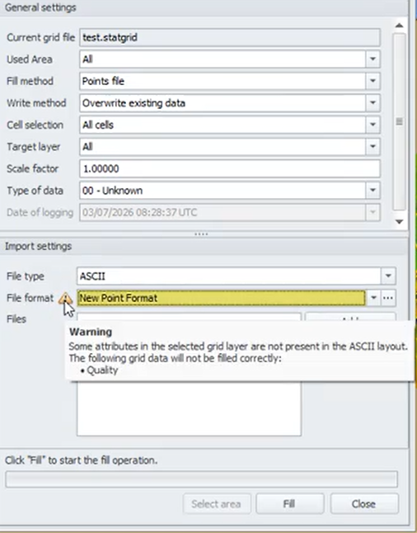Open the Target layer dropdown
Screen dimensions: 417x533
(x=372, y=147)
